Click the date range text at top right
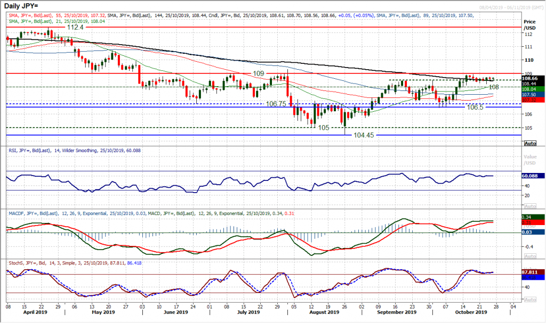Viewport: 546px width, 323px height. pyautogui.click(x=506, y=4)
